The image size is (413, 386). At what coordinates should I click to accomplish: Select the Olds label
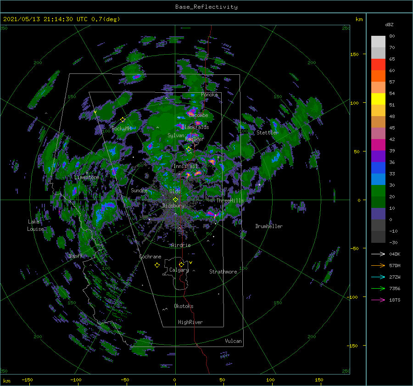tap(175, 191)
